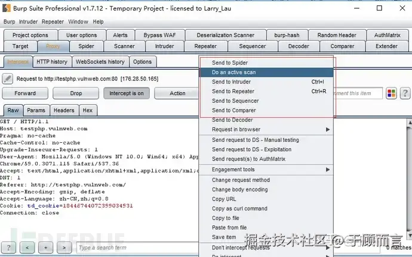This screenshot has height=257, width=412.
Task: Switch to the Sequencer tab
Action: coord(252,46)
